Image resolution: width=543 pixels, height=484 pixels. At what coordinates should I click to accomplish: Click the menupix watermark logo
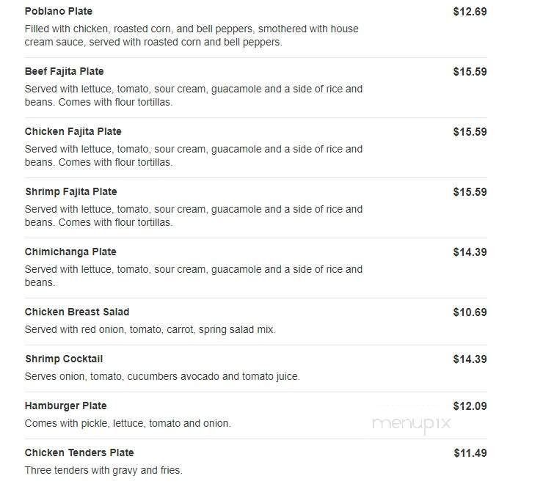(412, 424)
